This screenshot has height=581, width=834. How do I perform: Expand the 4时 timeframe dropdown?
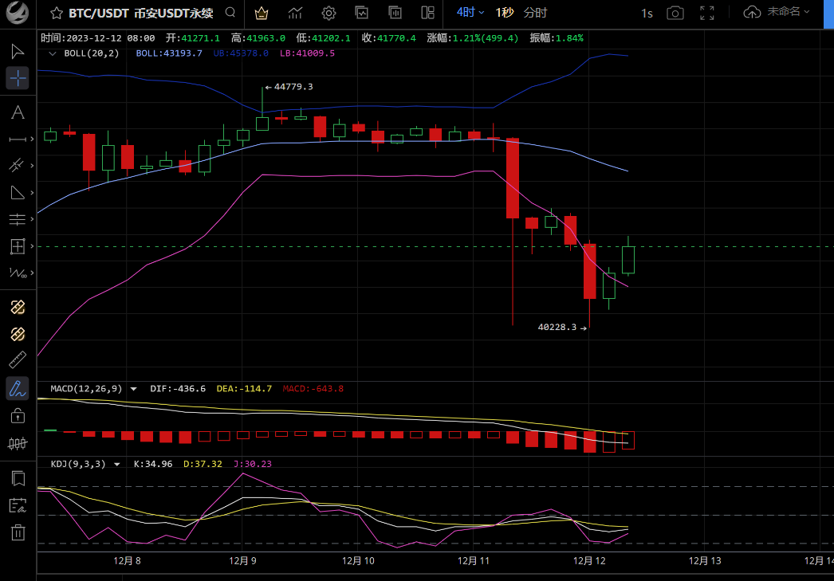(470, 12)
